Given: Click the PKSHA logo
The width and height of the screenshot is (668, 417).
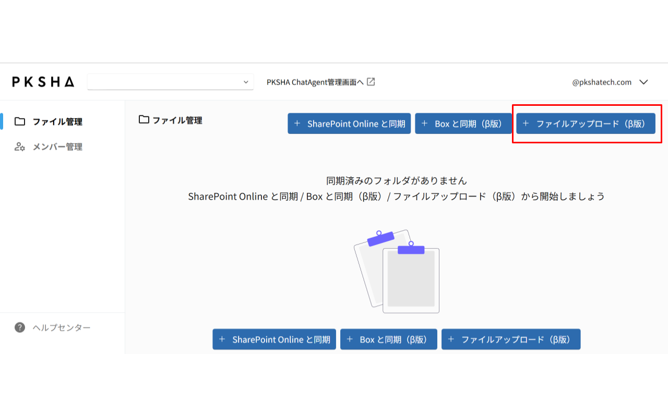Looking at the screenshot, I should [x=43, y=82].
